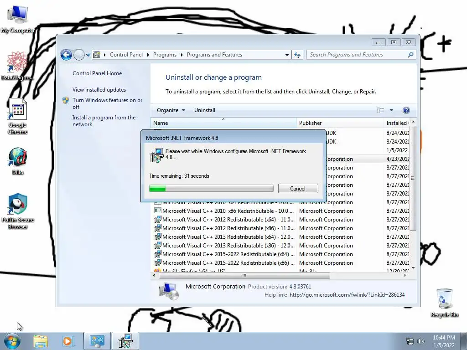Click Programs and Features breadcrumb
467x350 pixels.
click(214, 55)
